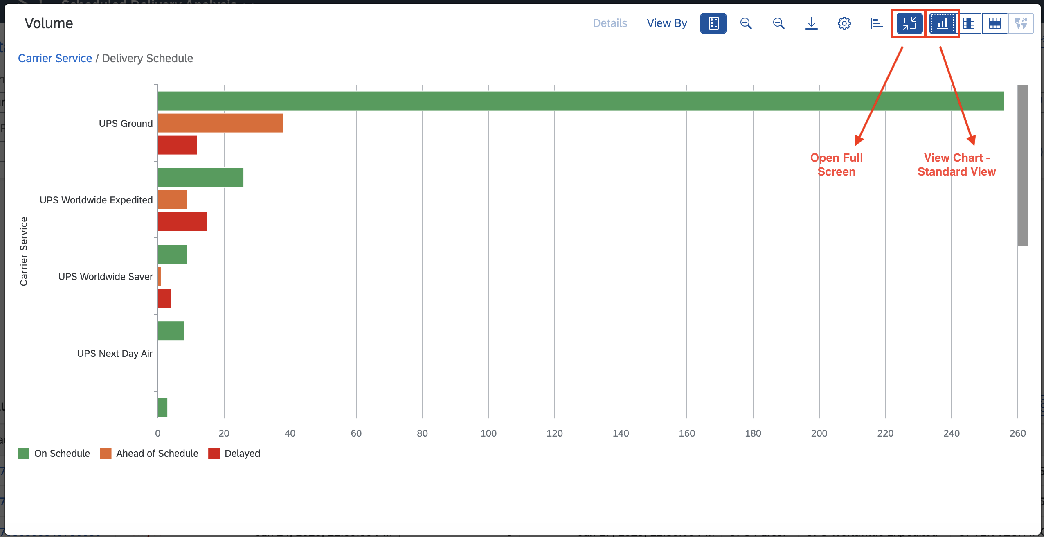Open chart settings gear icon
The width and height of the screenshot is (1044, 537).
[844, 23]
